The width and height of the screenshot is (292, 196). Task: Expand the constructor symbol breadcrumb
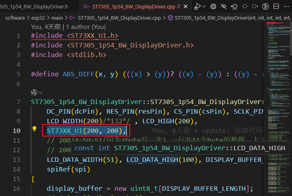point(229,18)
